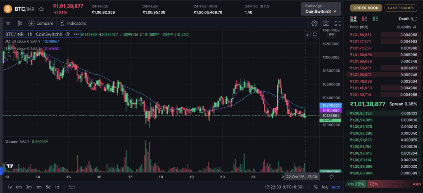Hide the BTC/INR series using eye icon
Viewport: 423px width, 193px height.
[68, 34]
